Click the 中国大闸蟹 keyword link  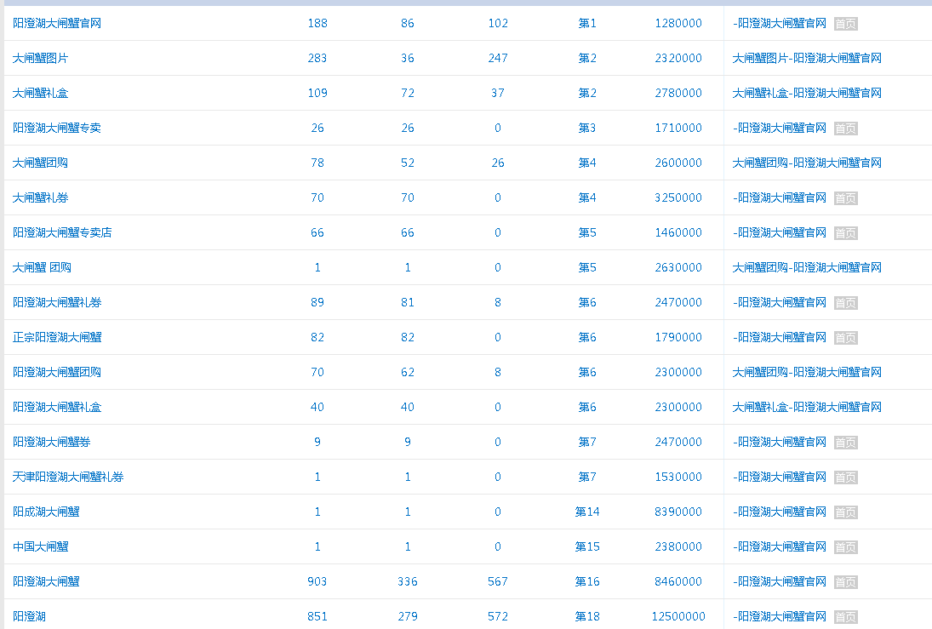point(41,546)
